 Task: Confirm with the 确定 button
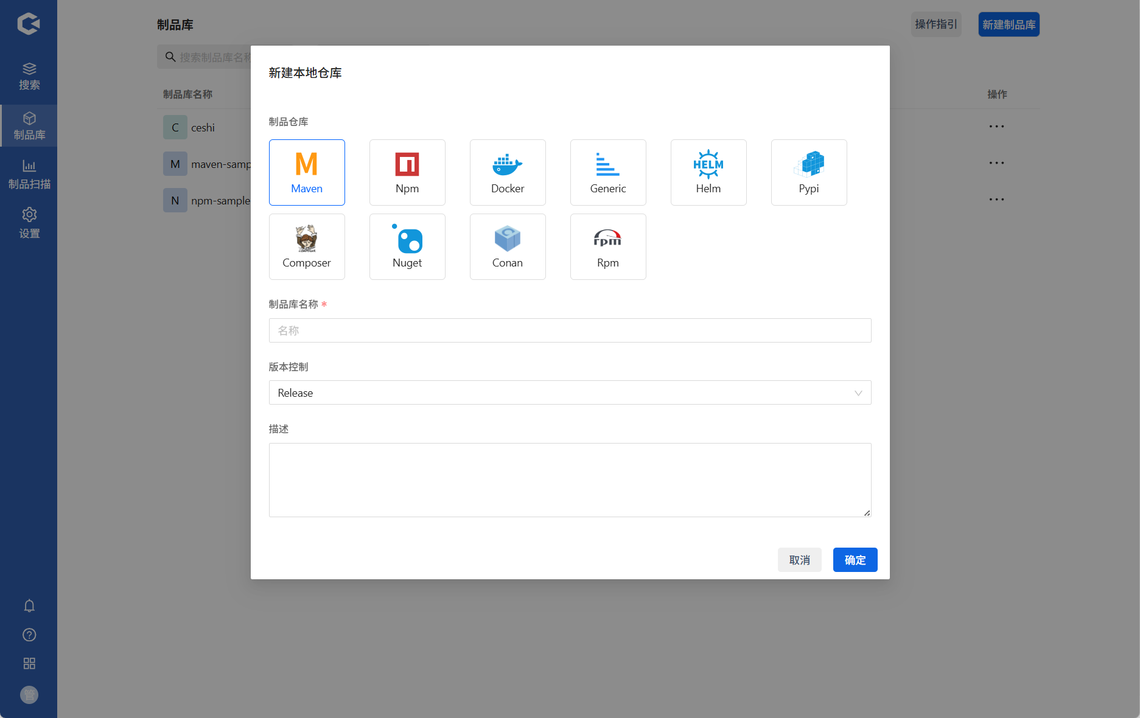(x=855, y=560)
